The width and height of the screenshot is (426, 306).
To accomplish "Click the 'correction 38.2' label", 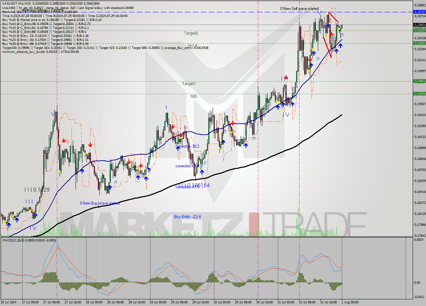I will 188,146.
